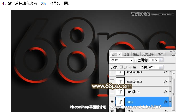Close the 图层 tab with its x

coord(119,55)
